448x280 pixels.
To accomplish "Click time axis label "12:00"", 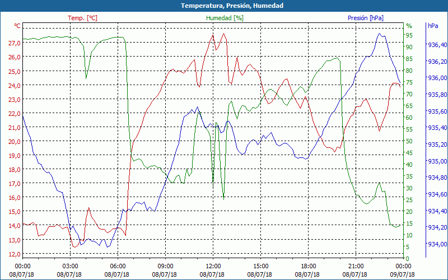I will [x=213, y=267].
